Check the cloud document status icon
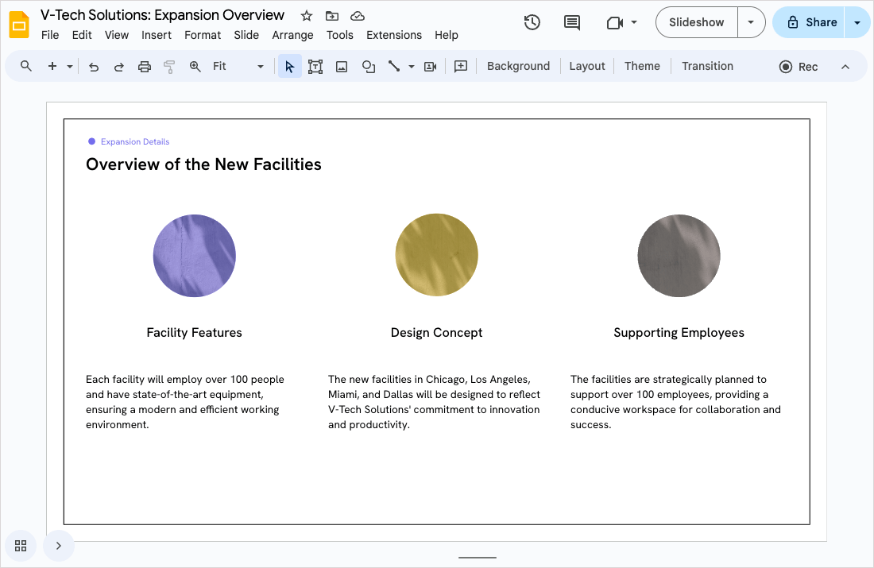The width and height of the screenshot is (874, 568). click(x=358, y=16)
